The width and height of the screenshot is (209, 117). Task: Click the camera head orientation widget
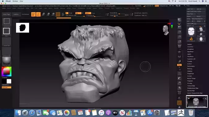point(165,30)
